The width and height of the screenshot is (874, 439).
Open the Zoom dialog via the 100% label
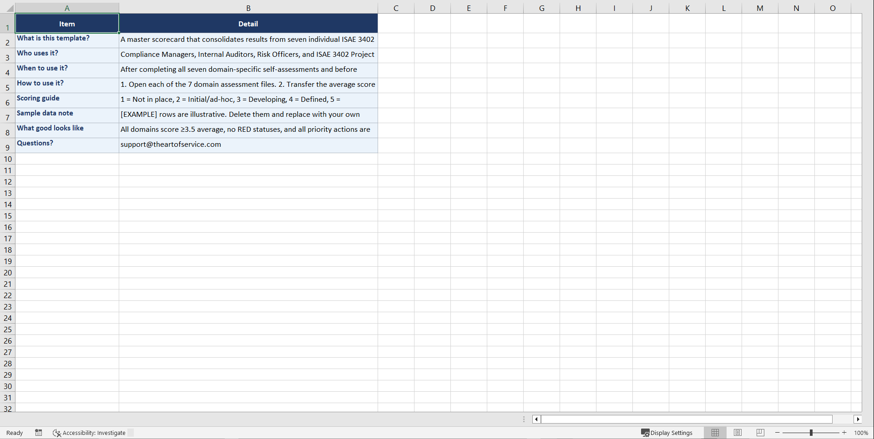(862, 433)
